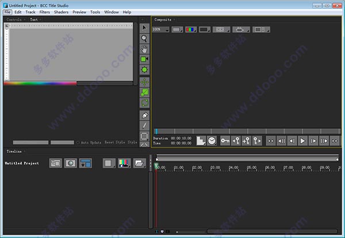Click the composite preview scrub bar
Image resolution: width=345 pixels, height=238 pixels.
click(247, 131)
